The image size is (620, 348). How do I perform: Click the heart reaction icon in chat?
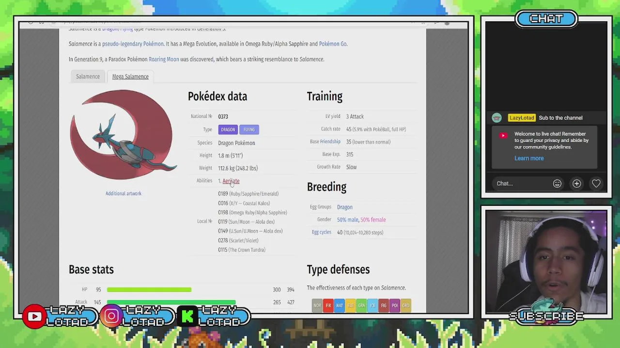596,184
